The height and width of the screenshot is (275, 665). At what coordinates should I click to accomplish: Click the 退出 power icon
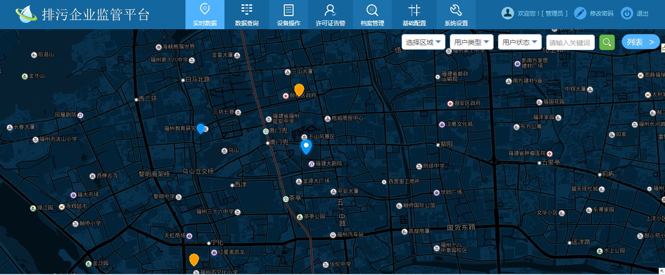(x=627, y=13)
